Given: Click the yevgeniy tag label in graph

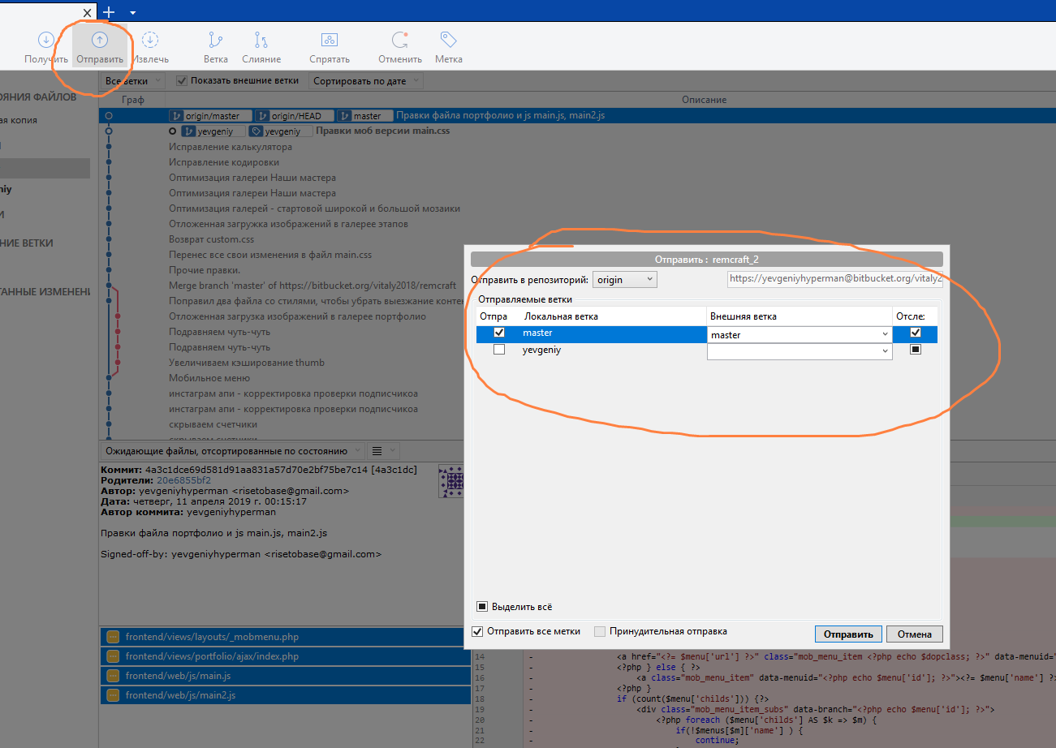Looking at the screenshot, I should [x=279, y=131].
